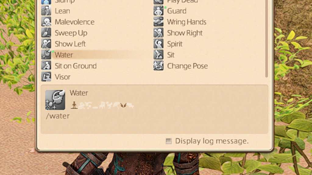The height and width of the screenshot is (175, 312).
Task: Click the /water text command
Action: pyautogui.click(x=58, y=116)
